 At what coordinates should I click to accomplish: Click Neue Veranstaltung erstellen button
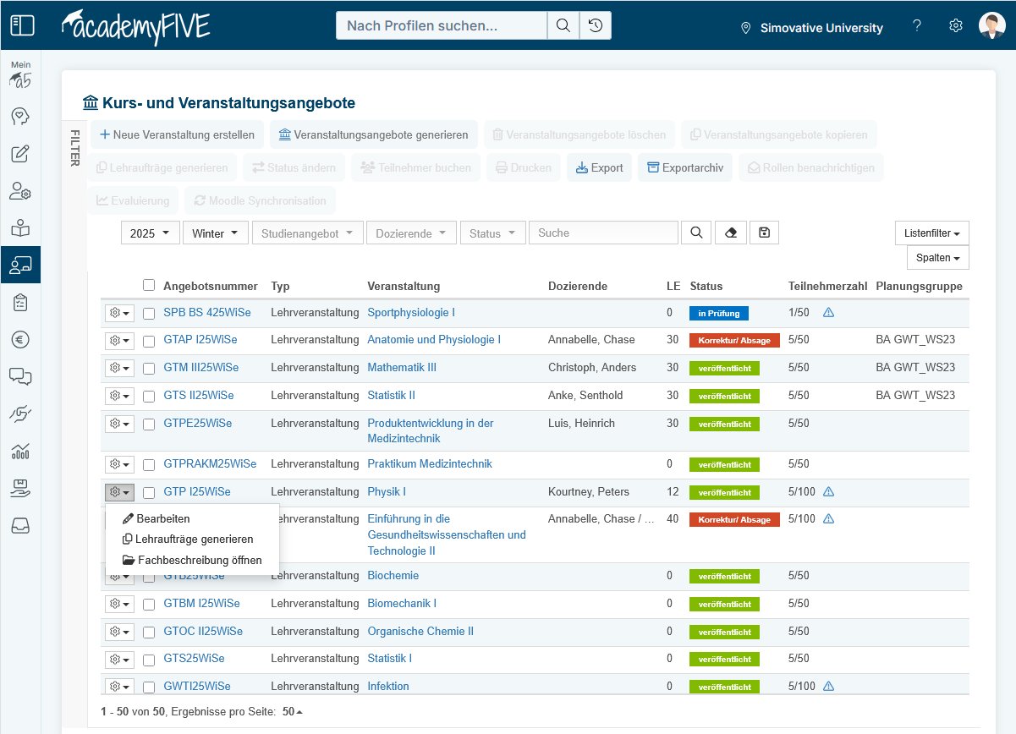tap(177, 134)
